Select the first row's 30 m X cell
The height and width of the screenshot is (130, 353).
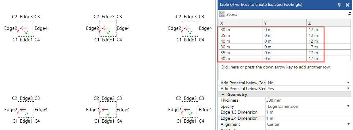[241, 30]
